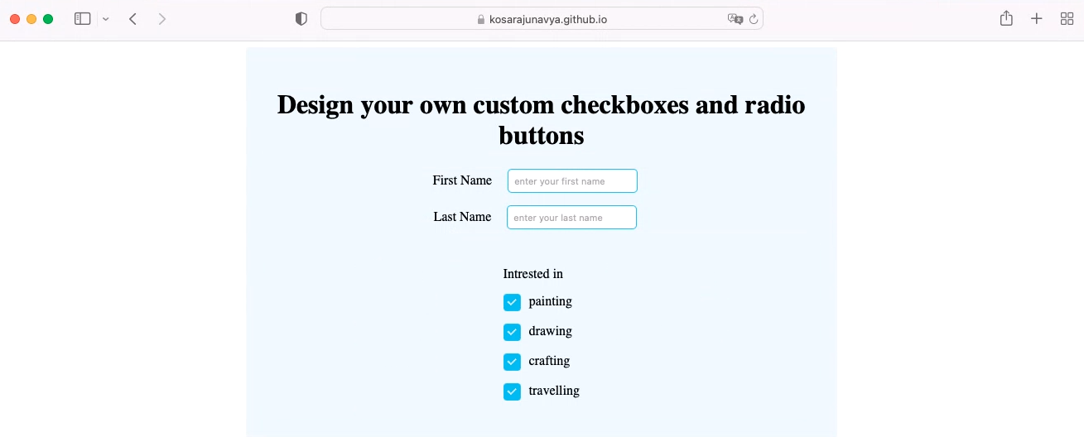1084x437 pixels.
Task: Click the 'painting' label text
Action: point(550,301)
